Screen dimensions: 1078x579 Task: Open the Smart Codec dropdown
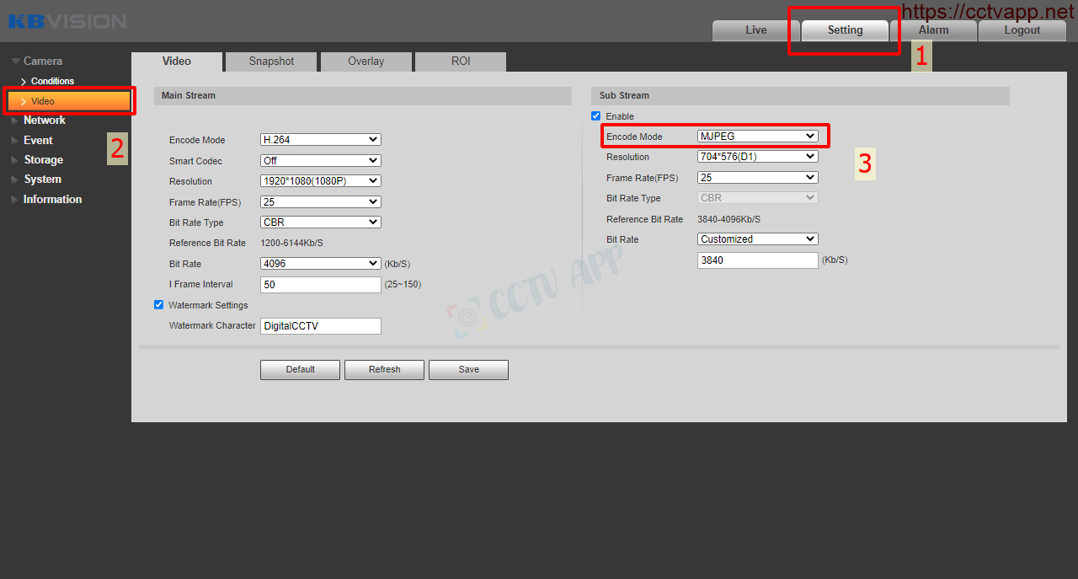click(321, 160)
